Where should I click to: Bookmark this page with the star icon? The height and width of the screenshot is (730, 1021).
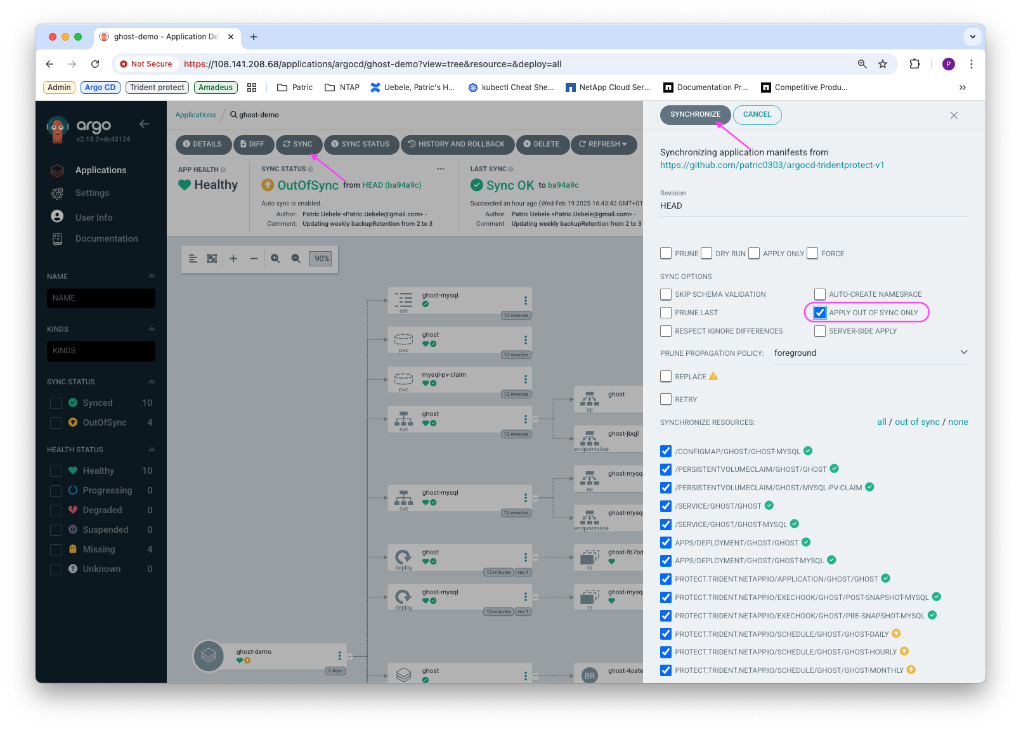pos(882,64)
